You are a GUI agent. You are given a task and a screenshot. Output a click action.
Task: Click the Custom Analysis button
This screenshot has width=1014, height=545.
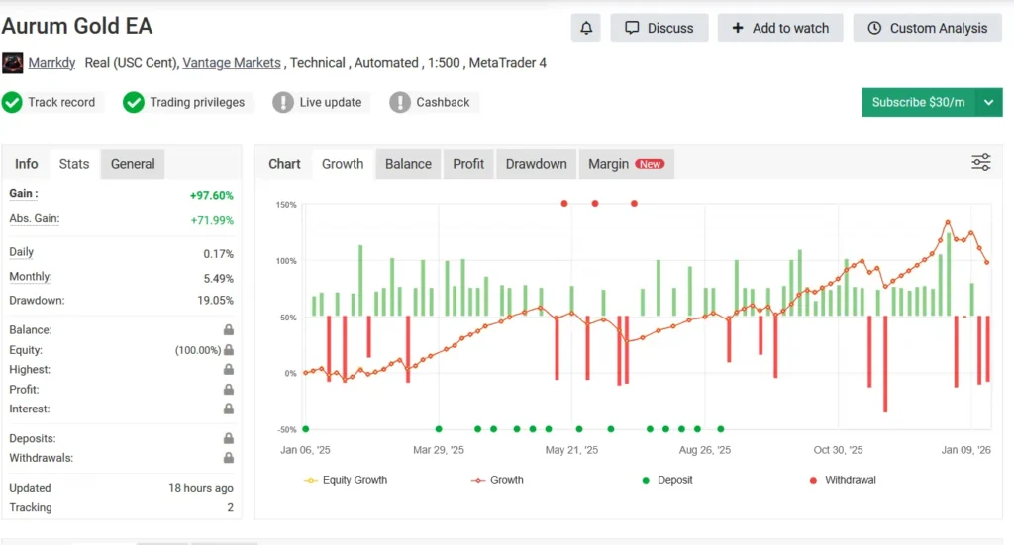927,28
